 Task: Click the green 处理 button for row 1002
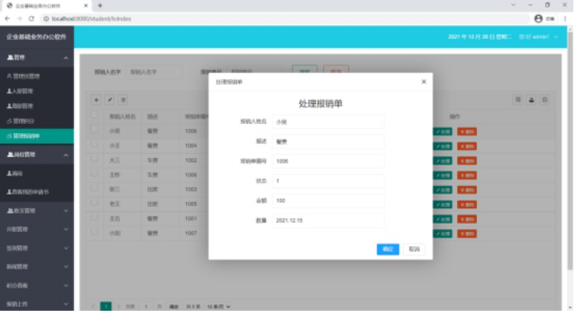pos(443,160)
